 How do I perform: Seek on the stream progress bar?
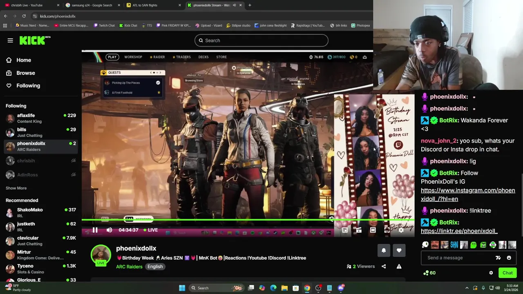point(248,220)
